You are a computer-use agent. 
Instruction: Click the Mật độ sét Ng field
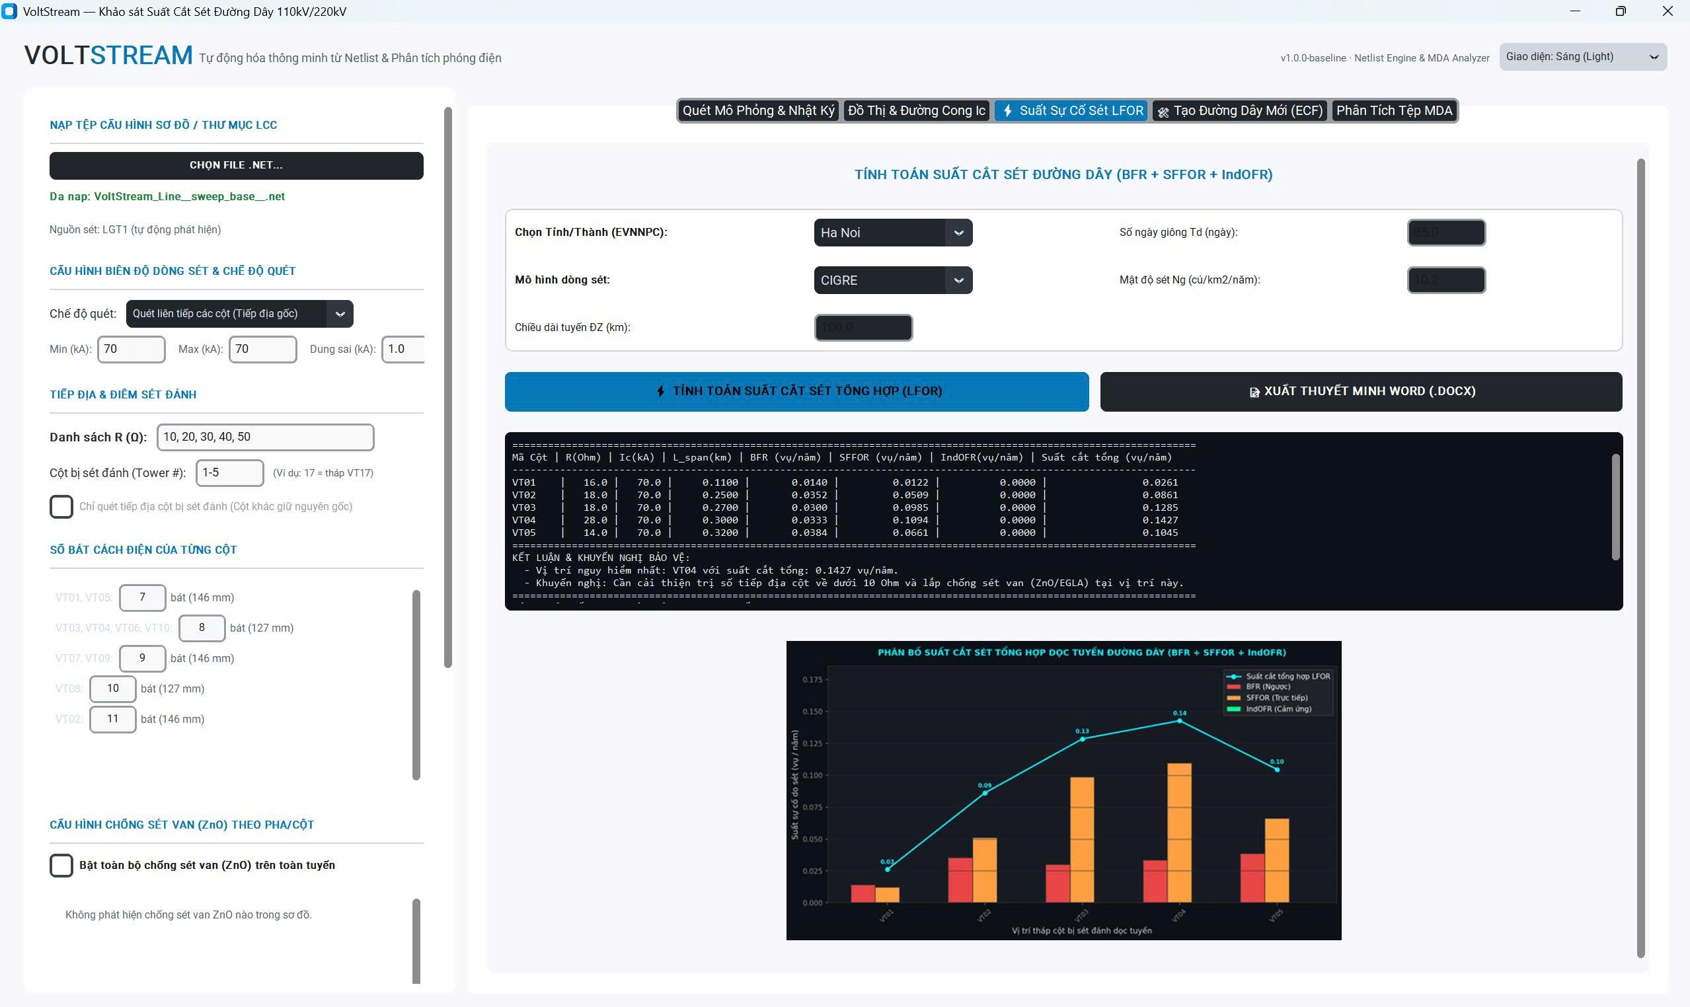pos(1446,280)
